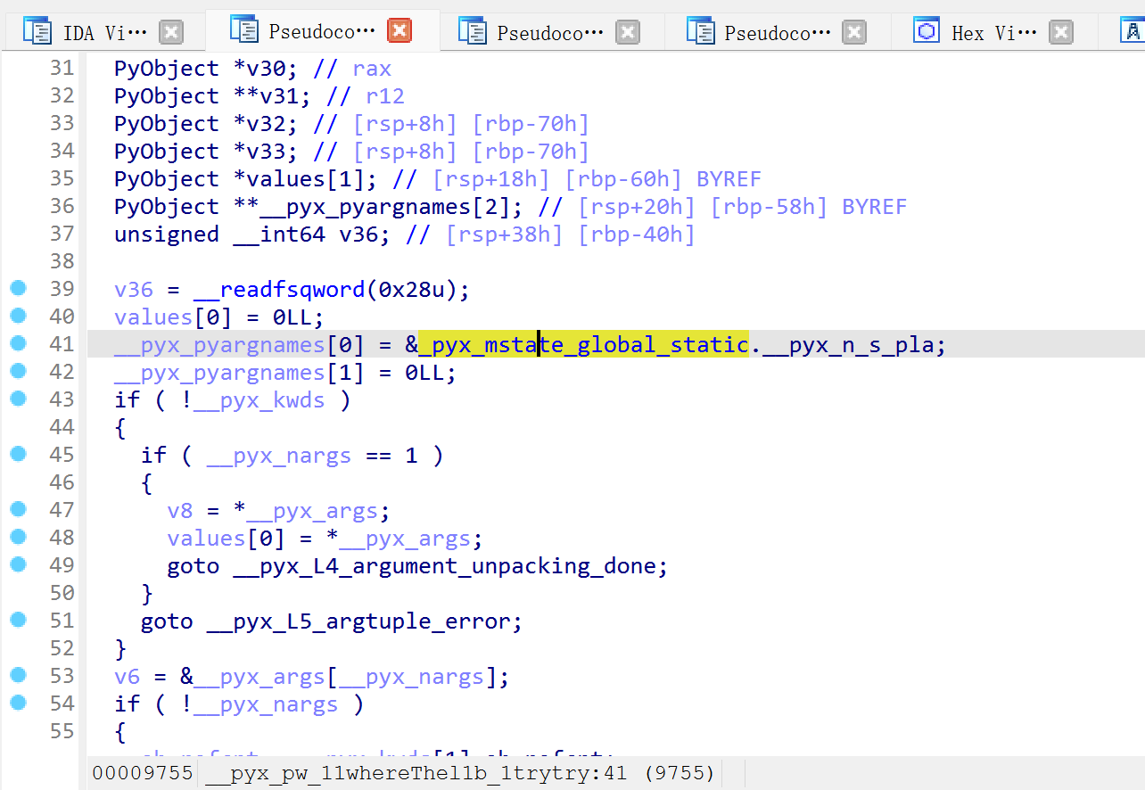
Task: Switch to the Hex View tab
Action: point(993,33)
